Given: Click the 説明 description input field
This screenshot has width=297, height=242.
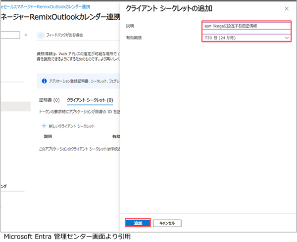Looking at the screenshot, I should [246, 26].
